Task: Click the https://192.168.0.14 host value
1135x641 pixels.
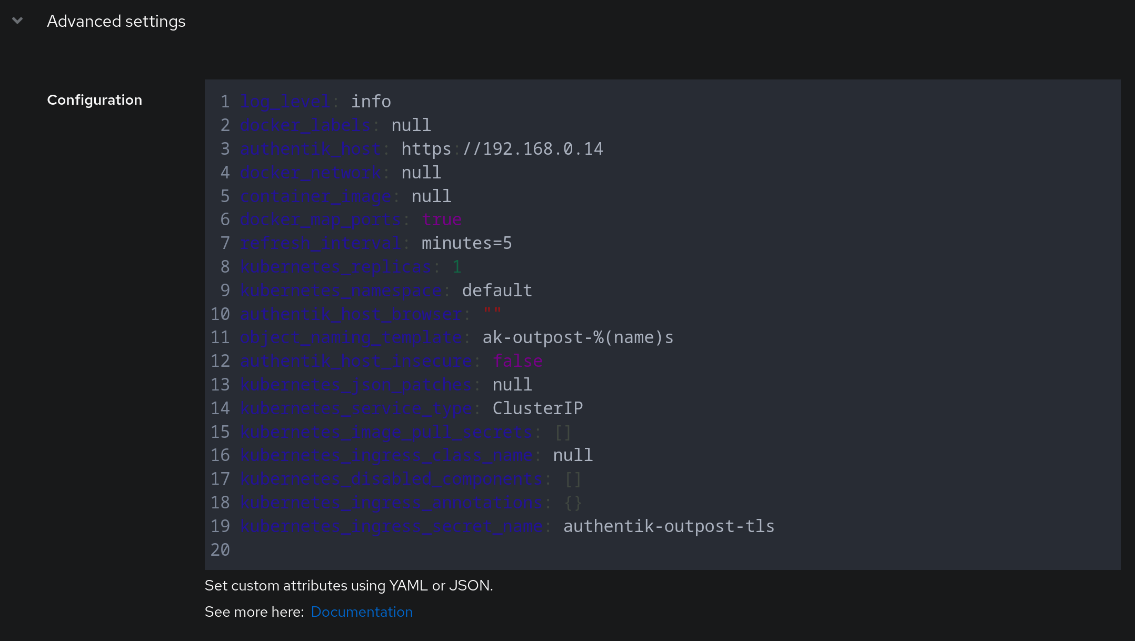Action: (502, 149)
